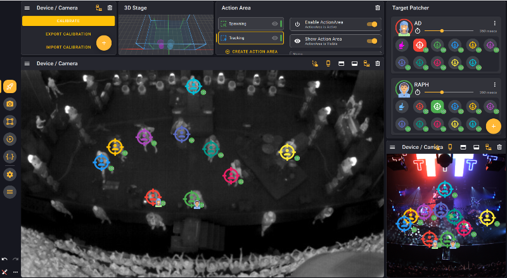The image size is (507, 278).
Task: Select the yellow target marker on camera view
Action: tap(287, 152)
